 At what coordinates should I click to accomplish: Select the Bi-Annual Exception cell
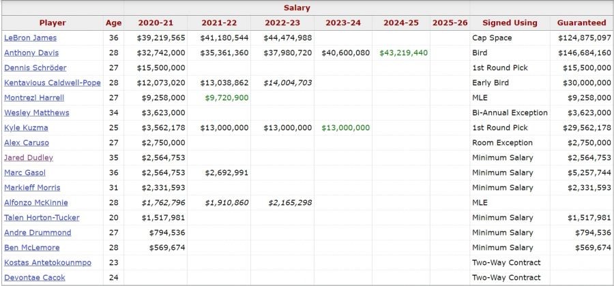(x=510, y=112)
